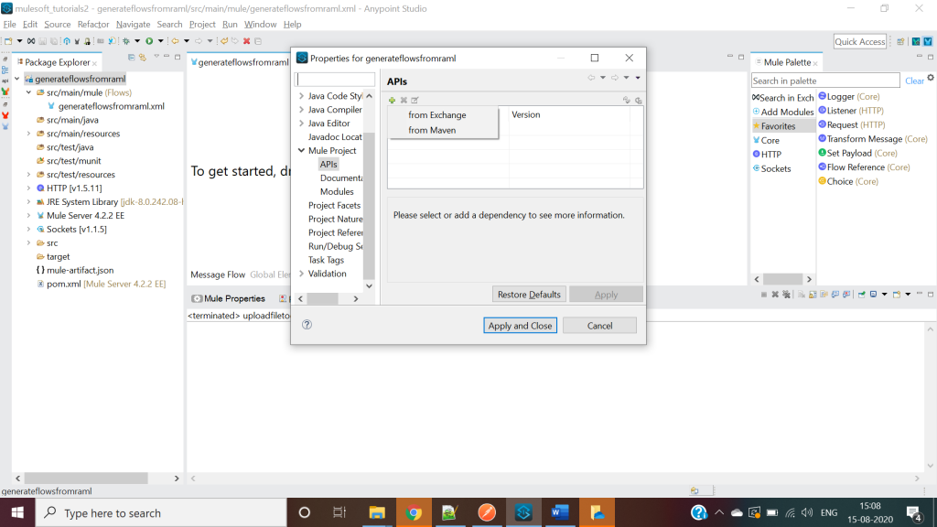The width and height of the screenshot is (937, 527).
Task: Select the Listener HTTP component
Action: pos(851,110)
